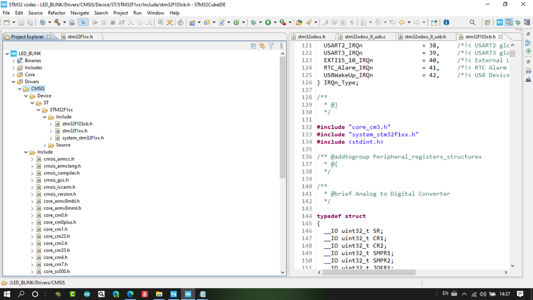The width and height of the screenshot is (533, 300).
Task: Expand the Binaries tree node
Action: (13, 60)
